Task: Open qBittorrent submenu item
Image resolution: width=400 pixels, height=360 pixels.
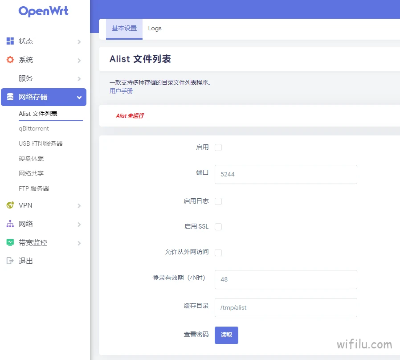Action: coord(34,129)
